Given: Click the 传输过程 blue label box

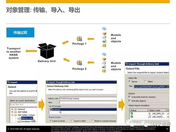Looking at the screenshot, I should point(20,32).
